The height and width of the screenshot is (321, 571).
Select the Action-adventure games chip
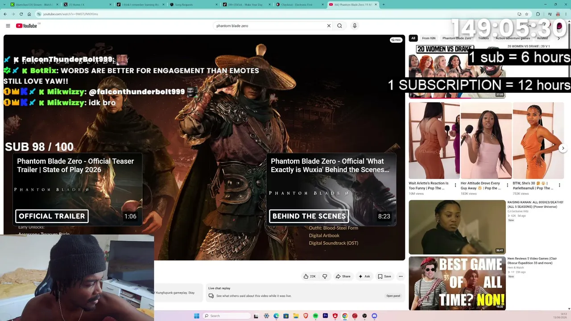tap(513, 38)
